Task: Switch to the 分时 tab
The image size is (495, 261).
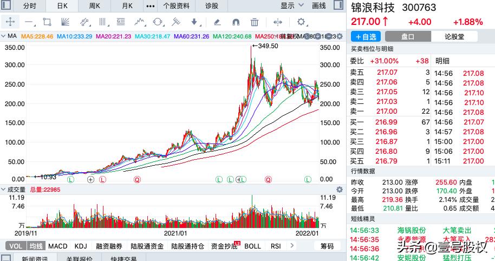Action: pyautogui.click(x=29, y=5)
